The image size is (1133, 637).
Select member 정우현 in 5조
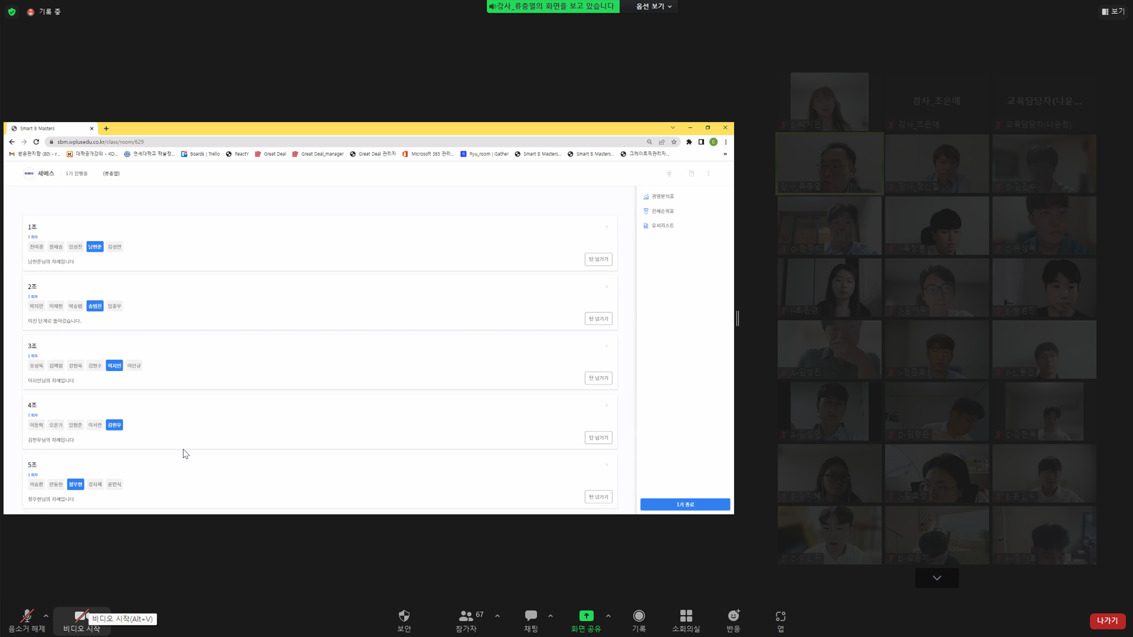(75, 485)
